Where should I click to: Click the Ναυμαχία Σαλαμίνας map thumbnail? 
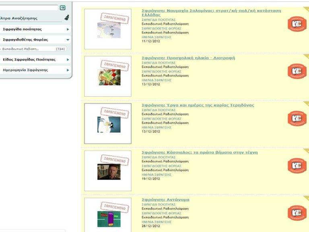pos(109,30)
